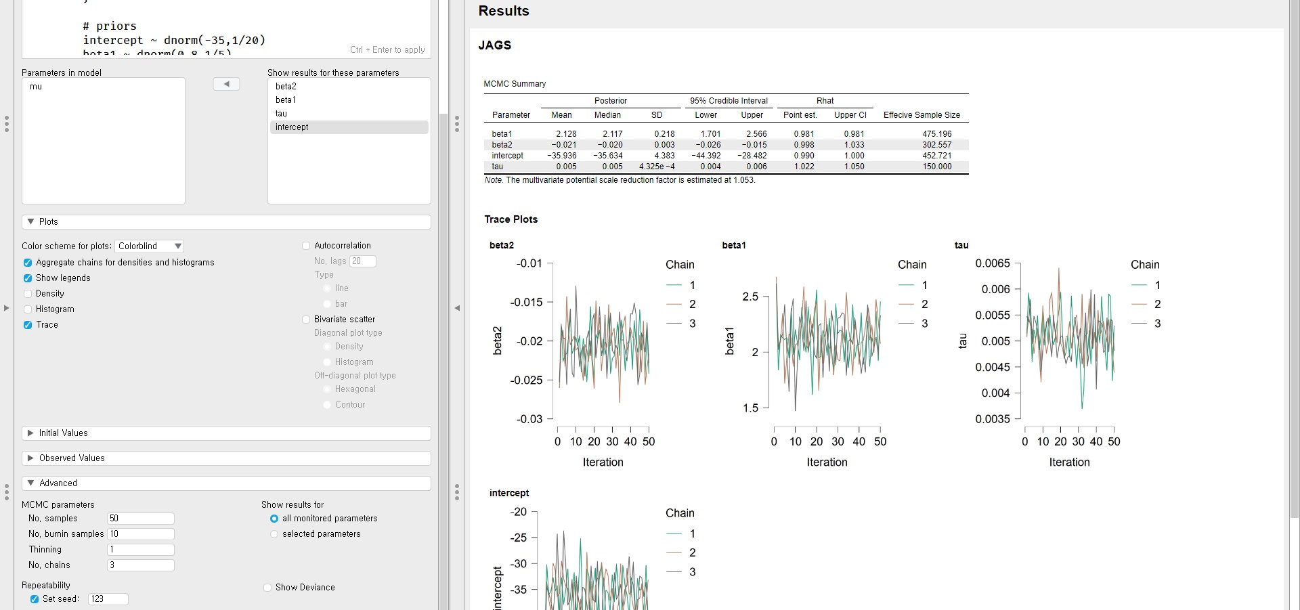Image resolution: width=1300 pixels, height=610 pixels.
Task: Select mu in Parameters in model list
Action: coord(36,87)
